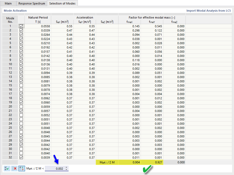Select natural period cell 0.0339
This screenshot has width=234, height=175.
(38, 30)
